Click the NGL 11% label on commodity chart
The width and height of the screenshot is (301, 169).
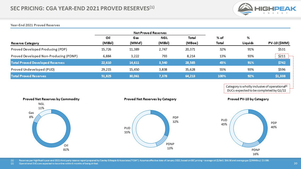(41, 106)
